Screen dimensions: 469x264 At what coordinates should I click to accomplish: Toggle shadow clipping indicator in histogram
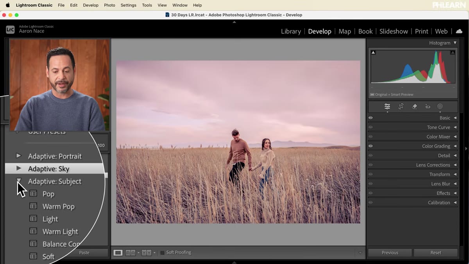point(373,52)
